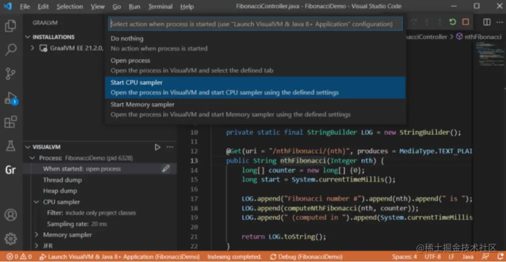This screenshot has height=262, width=506.
Task: Click the VS Code logo icon
Action: coord(8,6)
